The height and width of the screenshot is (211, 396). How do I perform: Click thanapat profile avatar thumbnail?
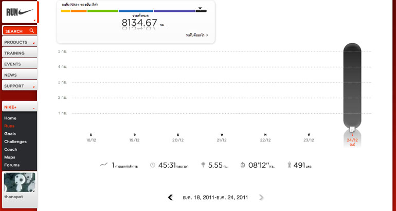[20, 182]
